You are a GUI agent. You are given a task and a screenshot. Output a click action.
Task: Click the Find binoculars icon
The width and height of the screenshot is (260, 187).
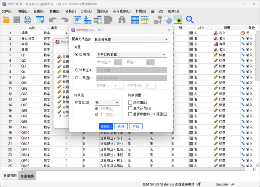[122, 20]
